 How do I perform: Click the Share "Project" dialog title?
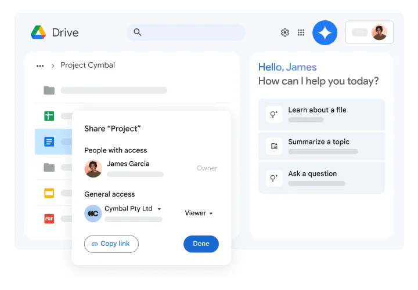113,129
